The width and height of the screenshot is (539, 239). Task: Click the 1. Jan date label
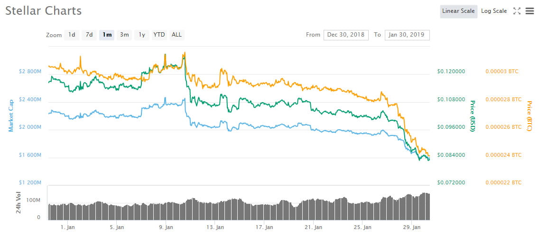pos(68,228)
